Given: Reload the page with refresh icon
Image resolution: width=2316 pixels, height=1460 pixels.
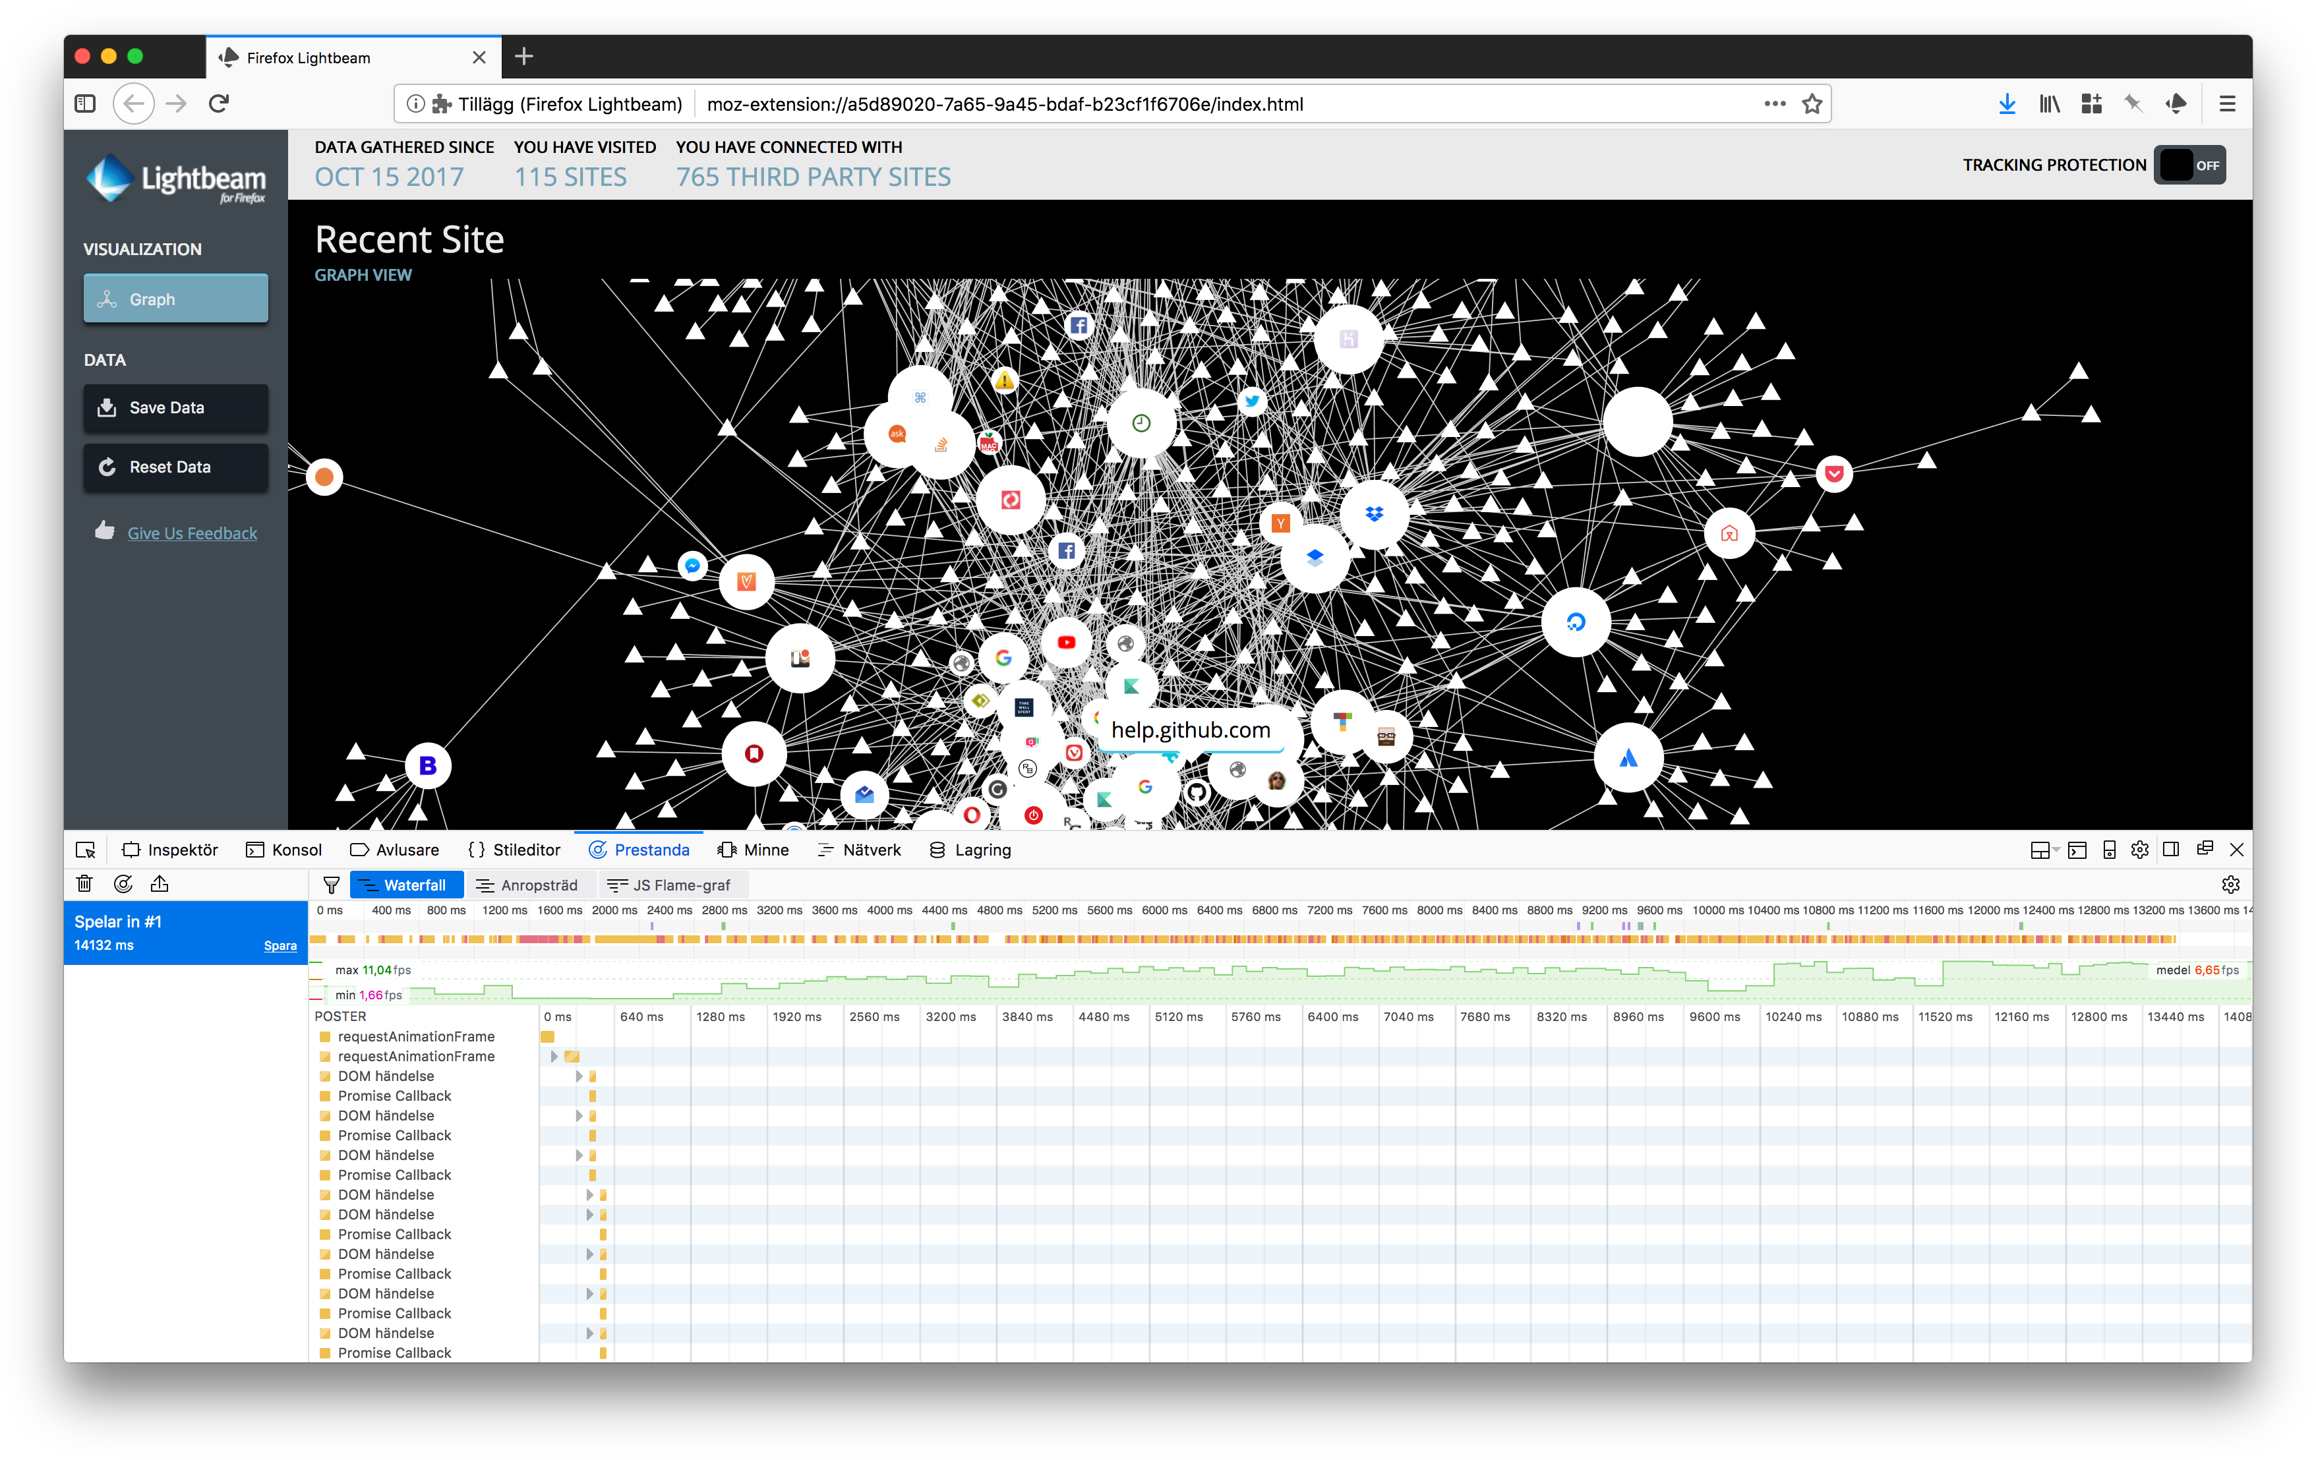Looking at the screenshot, I should (x=220, y=103).
